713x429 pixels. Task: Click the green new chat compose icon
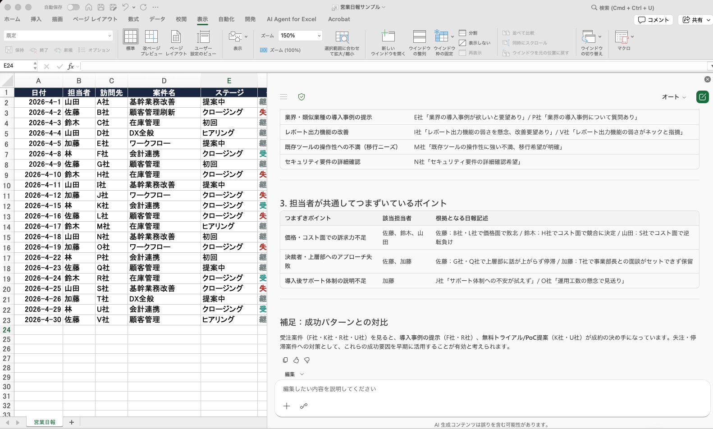tap(702, 97)
